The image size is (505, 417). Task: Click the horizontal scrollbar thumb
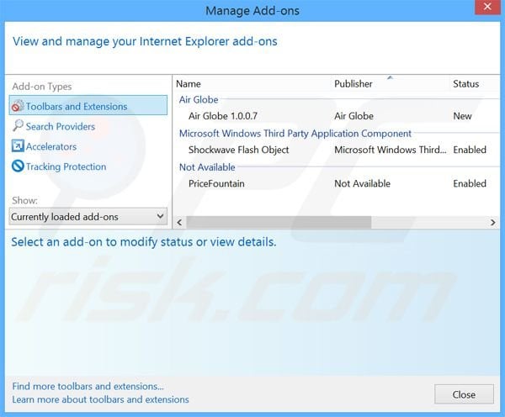[x=279, y=222]
